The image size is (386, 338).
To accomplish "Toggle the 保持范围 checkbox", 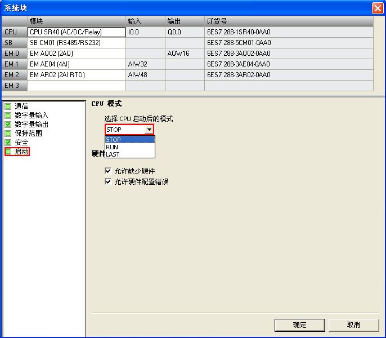I will (8, 134).
